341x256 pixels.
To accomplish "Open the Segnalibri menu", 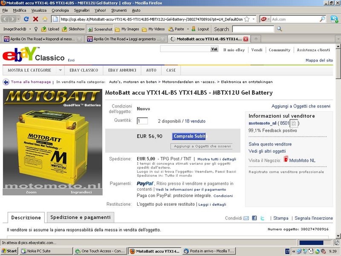I will 82,10.
